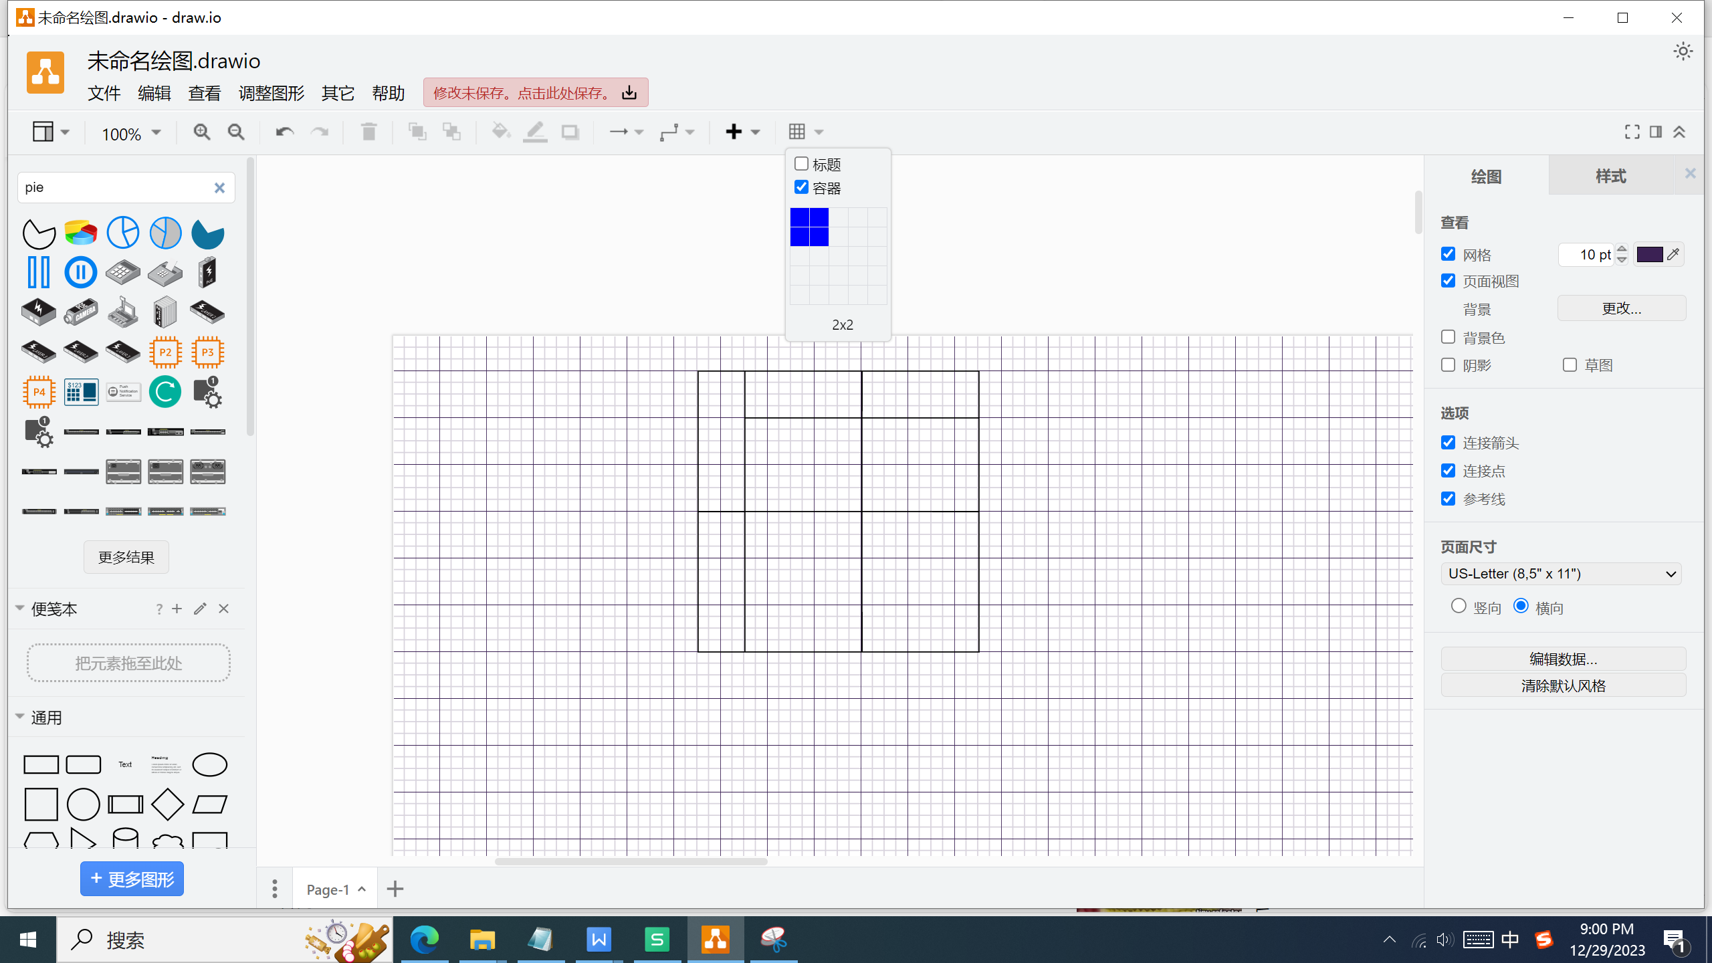
Task: Open the 100% zoom dropdown
Action: [x=131, y=133]
